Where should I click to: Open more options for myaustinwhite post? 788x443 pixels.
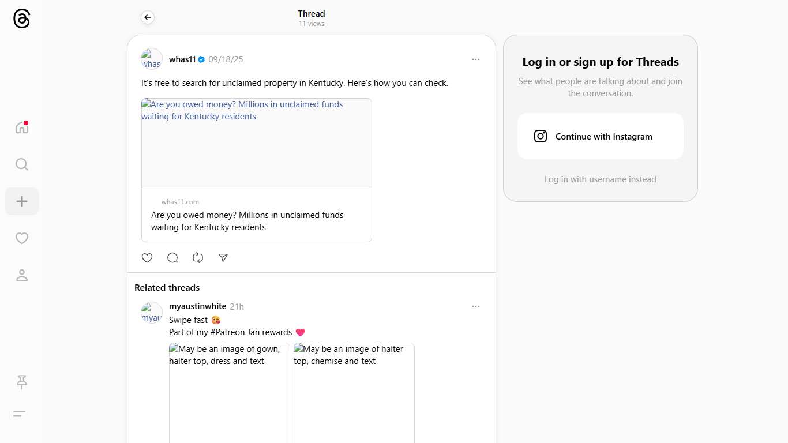(x=476, y=306)
